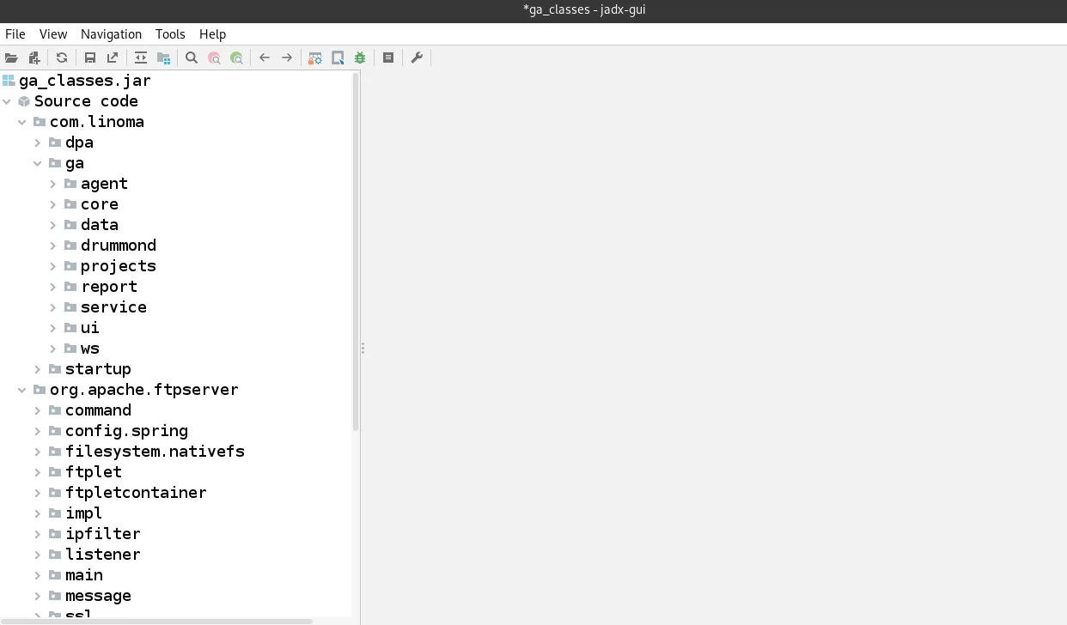
Task: Reload files with the refresh icon
Action: [61, 58]
